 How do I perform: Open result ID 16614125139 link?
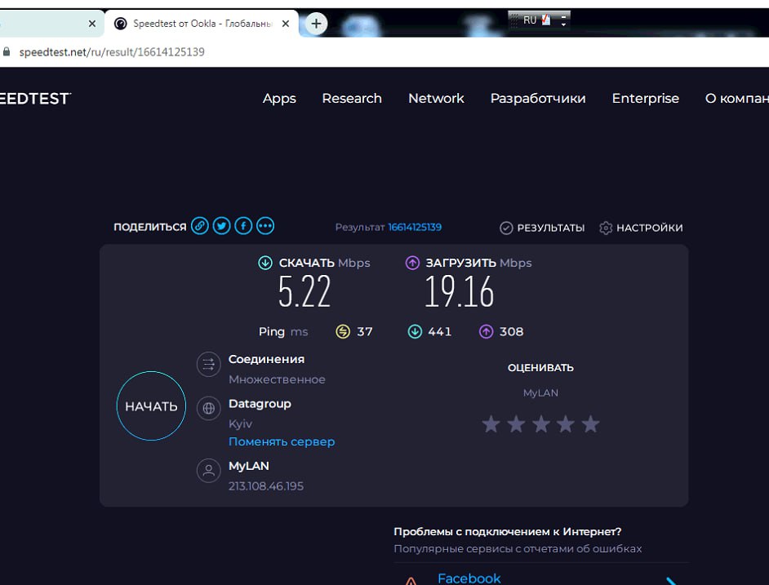(415, 227)
